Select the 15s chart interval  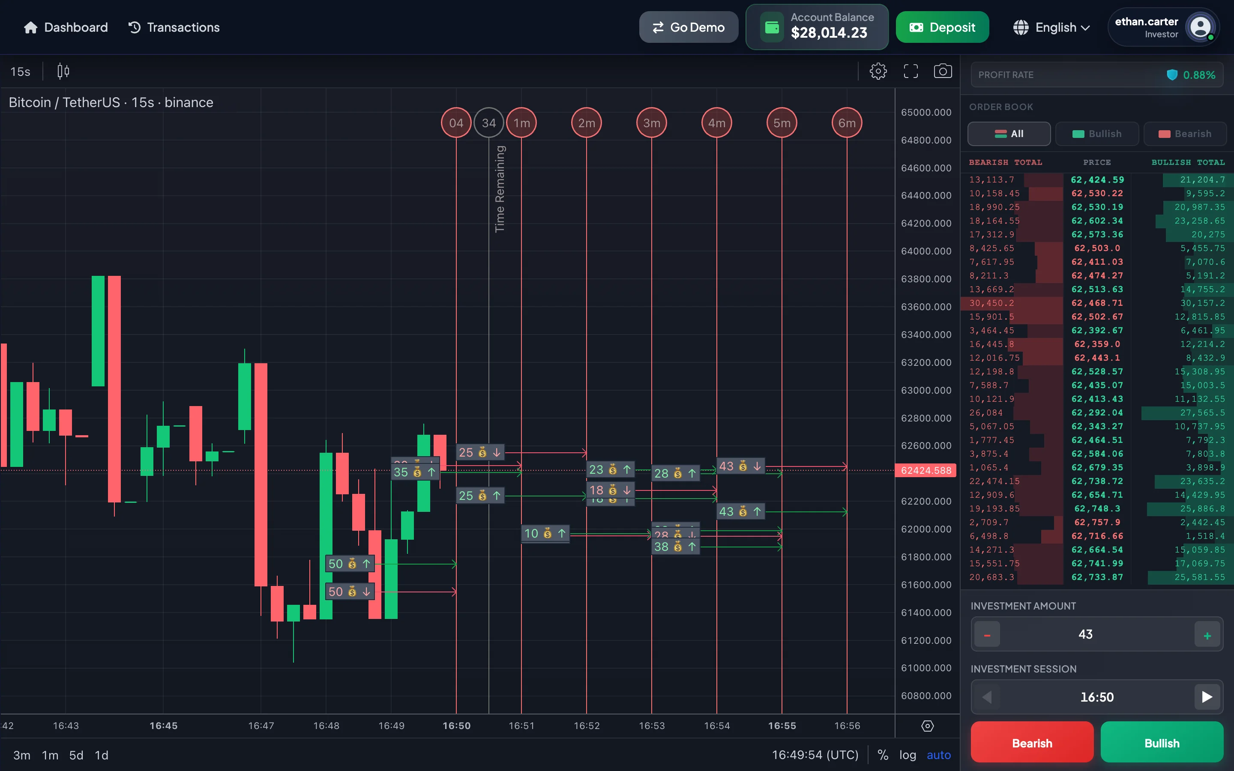(21, 72)
